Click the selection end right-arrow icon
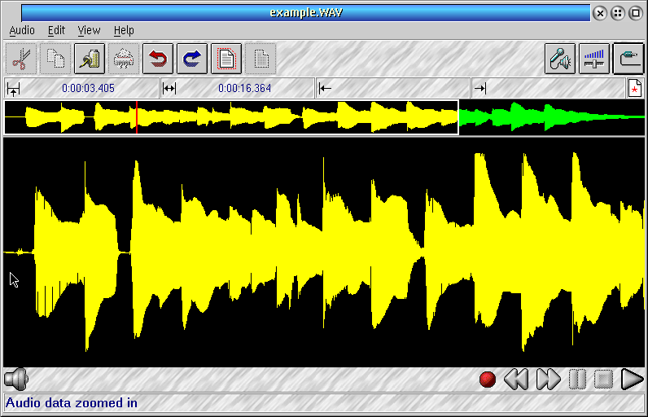648x417 pixels. 480,89
